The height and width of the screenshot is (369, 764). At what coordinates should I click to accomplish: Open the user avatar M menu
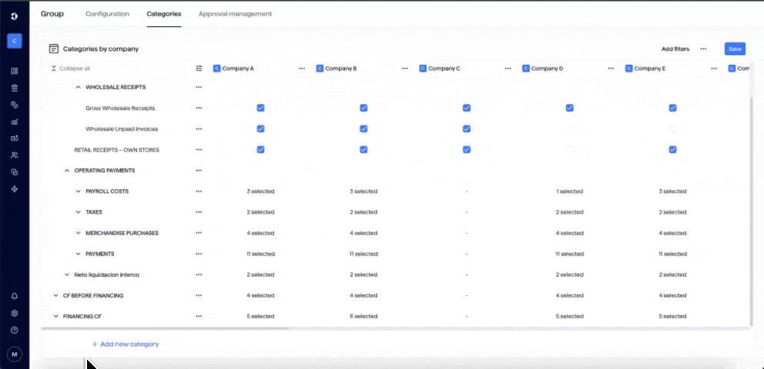[x=15, y=354]
